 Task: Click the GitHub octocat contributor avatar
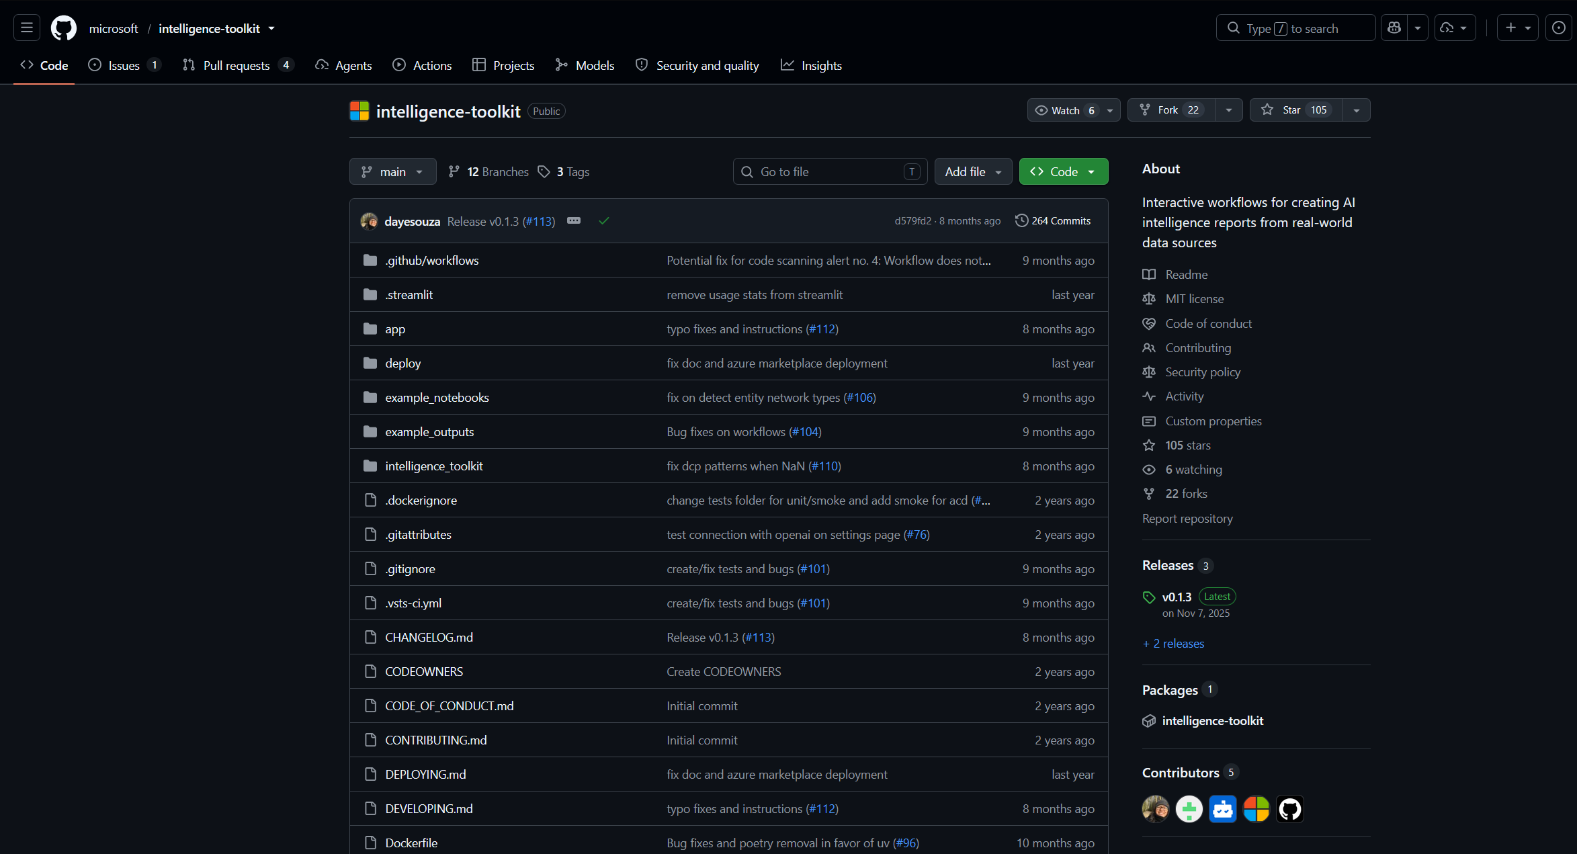point(1290,809)
